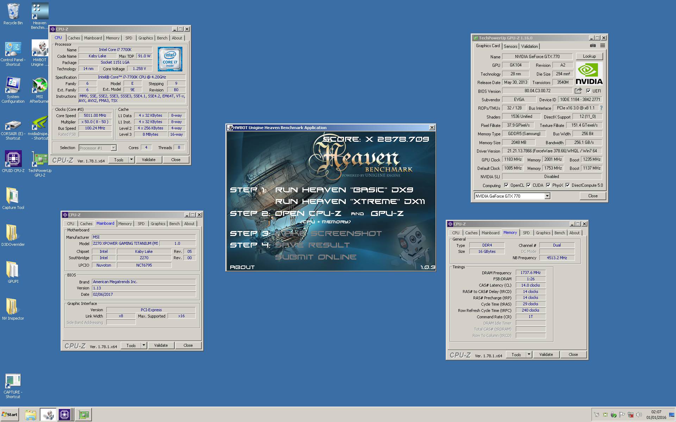Viewport: 676px width, 422px height.
Task: Click the volume speaker tray icon
Action: click(639, 415)
